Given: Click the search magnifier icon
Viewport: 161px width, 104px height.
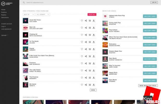Looking at the screenshot, I should pyautogui.click(x=24, y=2).
